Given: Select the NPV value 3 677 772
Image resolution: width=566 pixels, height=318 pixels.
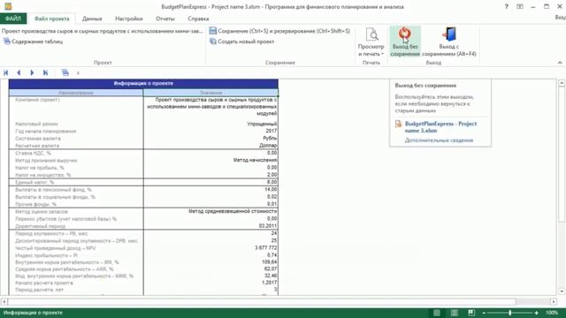Looking at the screenshot, I should tap(210, 248).
